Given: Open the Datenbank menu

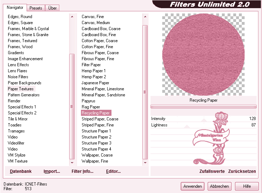Looking at the screenshot, I should point(21,171).
